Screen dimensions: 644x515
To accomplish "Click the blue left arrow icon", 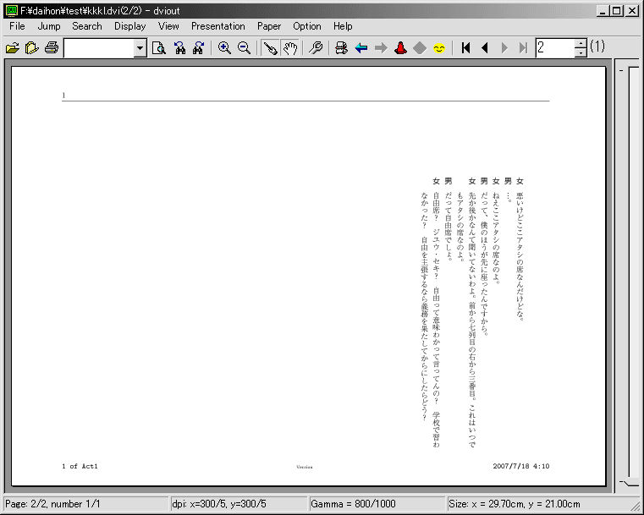I will point(361,48).
